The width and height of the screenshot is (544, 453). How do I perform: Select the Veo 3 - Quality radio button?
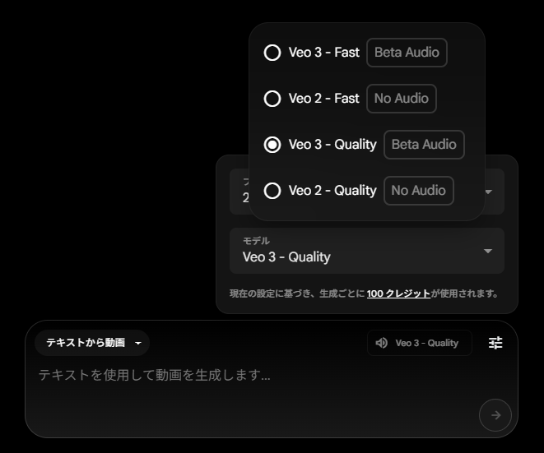coord(272,145)
